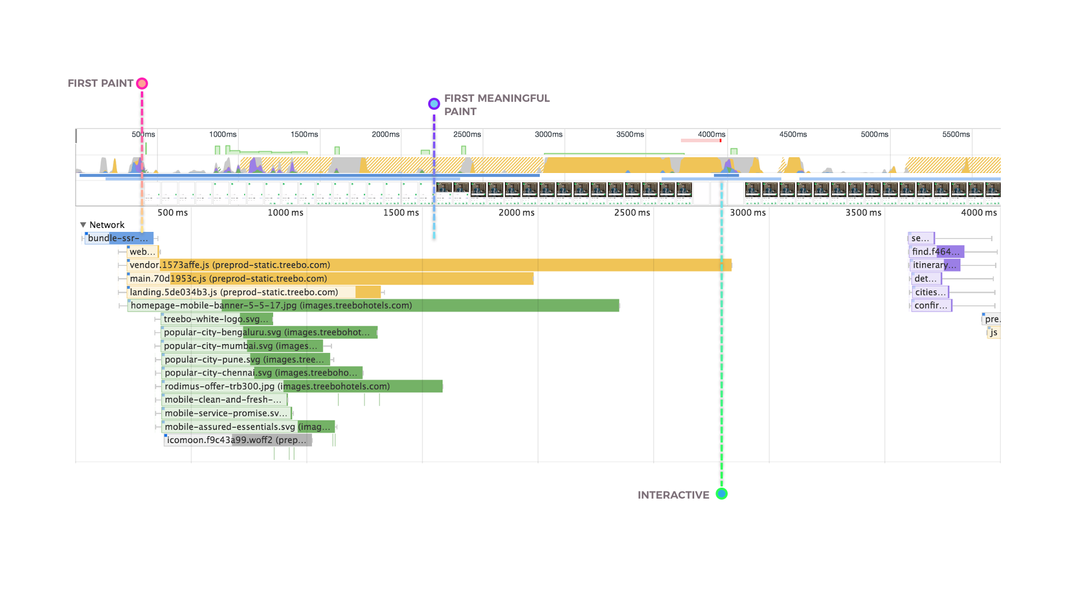
Task: Select the main.70d1953c.js network request
Action: pos(330,279)
